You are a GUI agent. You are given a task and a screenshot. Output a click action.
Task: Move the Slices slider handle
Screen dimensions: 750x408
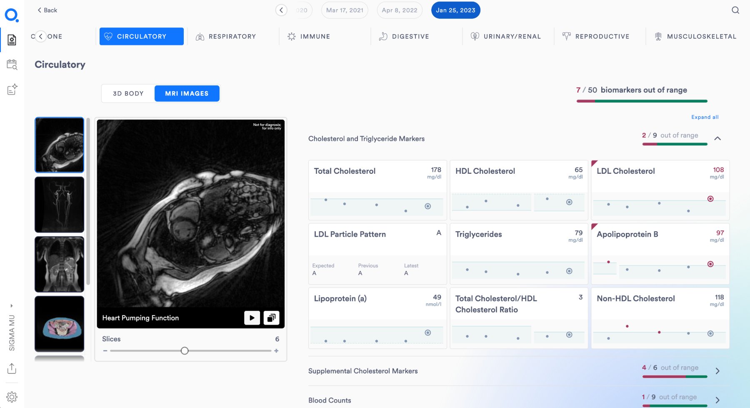[x=185, y=351]
